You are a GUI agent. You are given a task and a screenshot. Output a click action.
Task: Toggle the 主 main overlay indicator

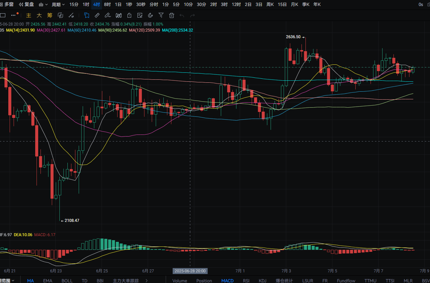tap(29, 15)
